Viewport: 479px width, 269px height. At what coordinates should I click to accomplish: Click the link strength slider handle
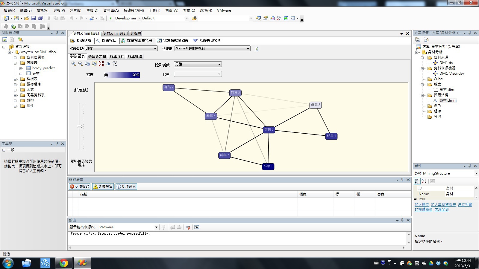coord(79,126)
